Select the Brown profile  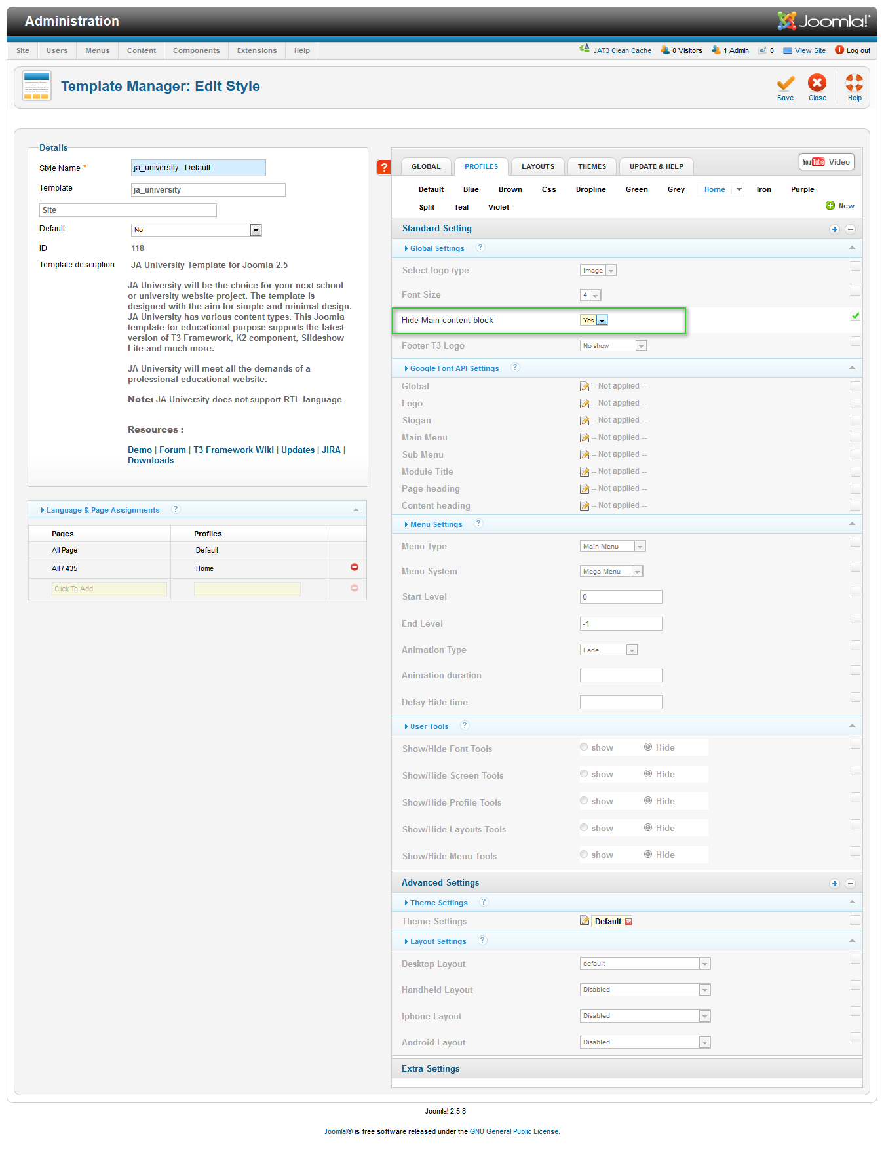pos(510,189)
